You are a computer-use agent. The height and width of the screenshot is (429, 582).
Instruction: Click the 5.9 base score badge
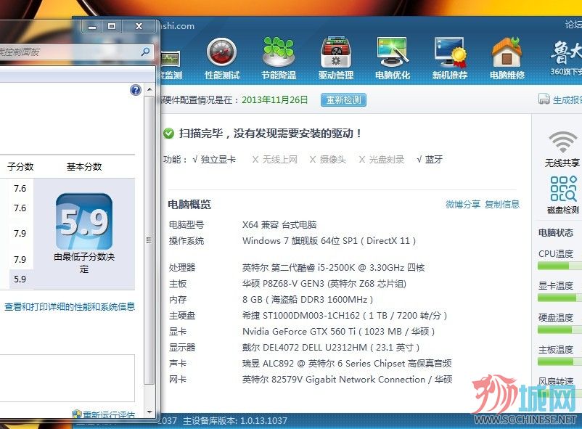(84, 221)
